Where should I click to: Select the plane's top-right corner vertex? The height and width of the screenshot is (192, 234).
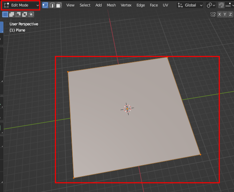pyautogui.click(x=167, y=57)
